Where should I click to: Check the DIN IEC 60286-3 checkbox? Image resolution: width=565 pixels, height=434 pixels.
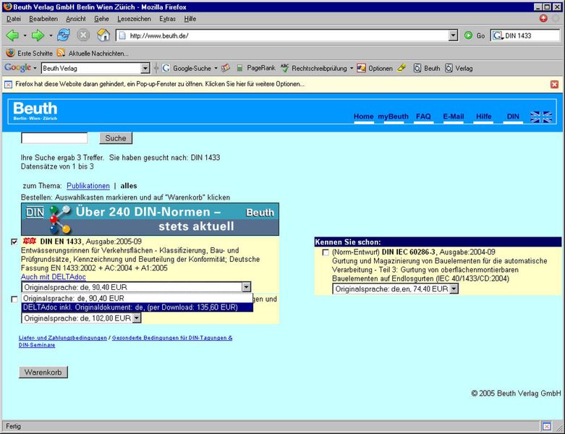click(x=326, y=252)
